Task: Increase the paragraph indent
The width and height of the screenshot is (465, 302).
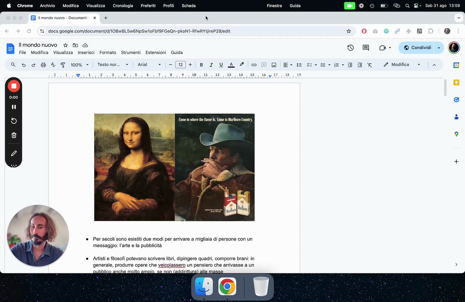Action: [360, 65]
